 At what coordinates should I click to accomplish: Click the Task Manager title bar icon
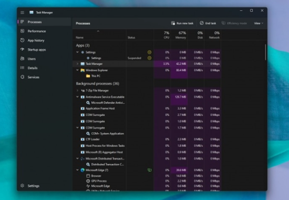click(32, 13)
